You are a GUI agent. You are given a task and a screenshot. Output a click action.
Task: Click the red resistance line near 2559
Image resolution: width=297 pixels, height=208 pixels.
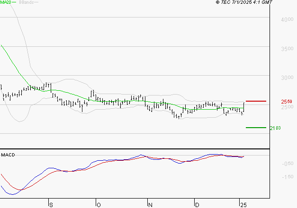256,101
